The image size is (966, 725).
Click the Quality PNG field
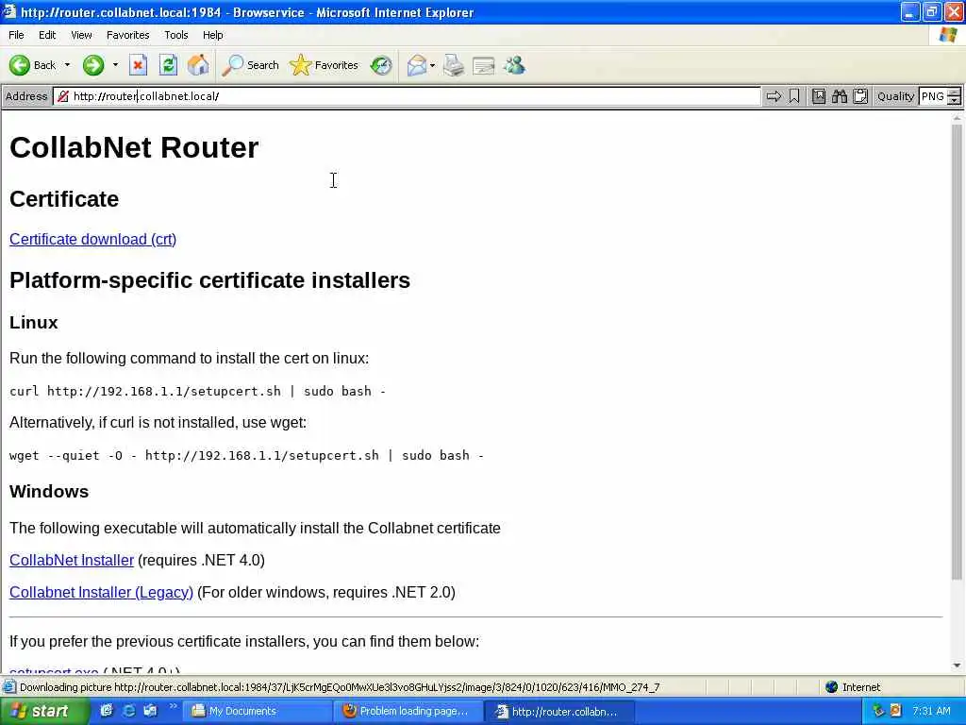click(932, 96)
